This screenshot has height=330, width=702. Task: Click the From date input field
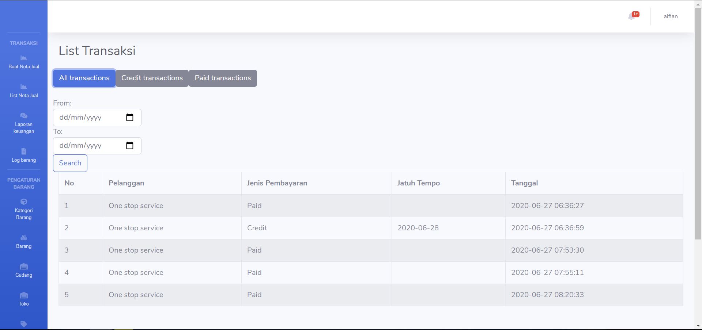(88, 118)
